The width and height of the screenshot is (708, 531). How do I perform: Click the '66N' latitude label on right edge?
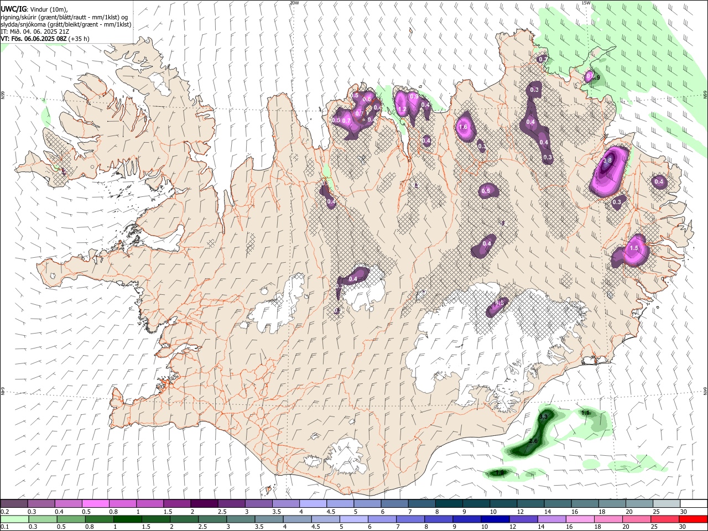pos(705,95)
